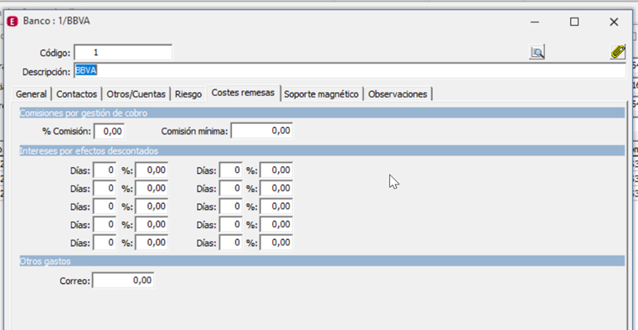Select the Comisión mínima field
This screenshot has width=638, height=330.
click(261, 130)
